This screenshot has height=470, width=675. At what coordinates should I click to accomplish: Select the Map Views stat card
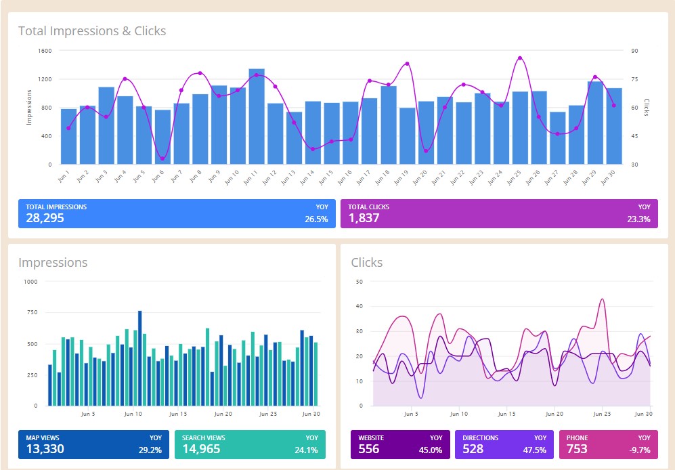click(x=93, y=444)
